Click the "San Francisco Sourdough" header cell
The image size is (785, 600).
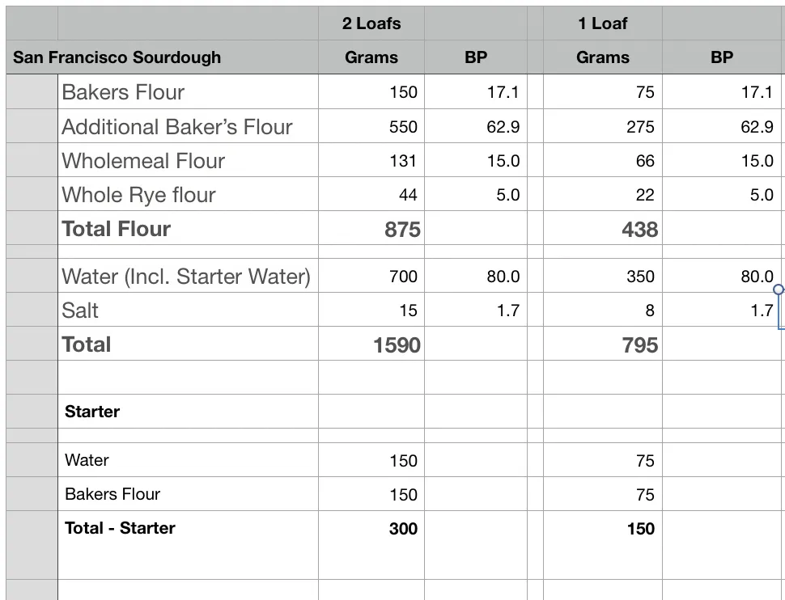117,57
